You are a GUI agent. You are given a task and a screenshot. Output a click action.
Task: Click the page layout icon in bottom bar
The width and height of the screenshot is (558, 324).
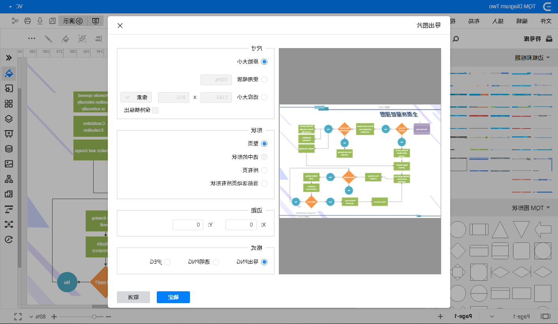546,317
